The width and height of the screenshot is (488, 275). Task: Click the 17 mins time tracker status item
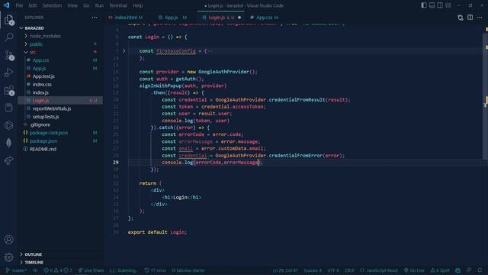pyautogui.click(x=155, y=270)
